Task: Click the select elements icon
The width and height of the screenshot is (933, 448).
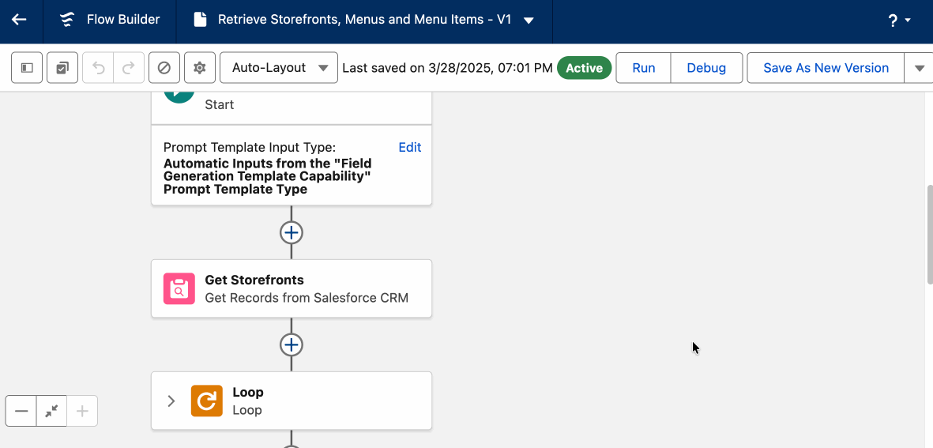Action: point(62,68)
